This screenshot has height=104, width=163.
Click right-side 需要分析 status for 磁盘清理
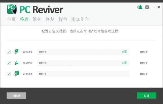(x=144, y=74)
